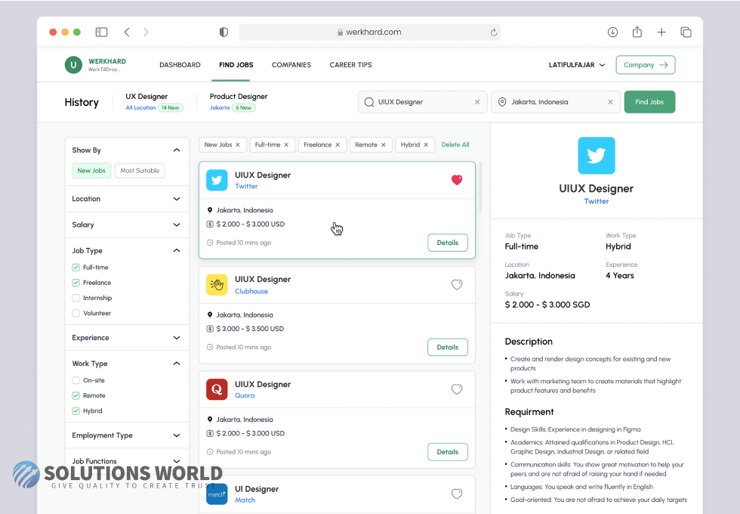Check the Internship checkbox
The height and width of the screenshot is (514, 740).
coord(76,298)
